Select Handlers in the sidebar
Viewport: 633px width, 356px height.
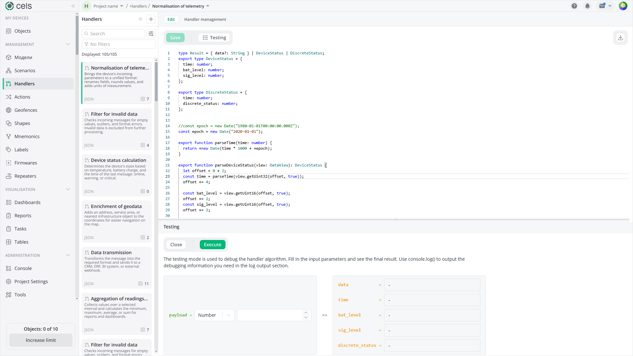pos(38,84)
